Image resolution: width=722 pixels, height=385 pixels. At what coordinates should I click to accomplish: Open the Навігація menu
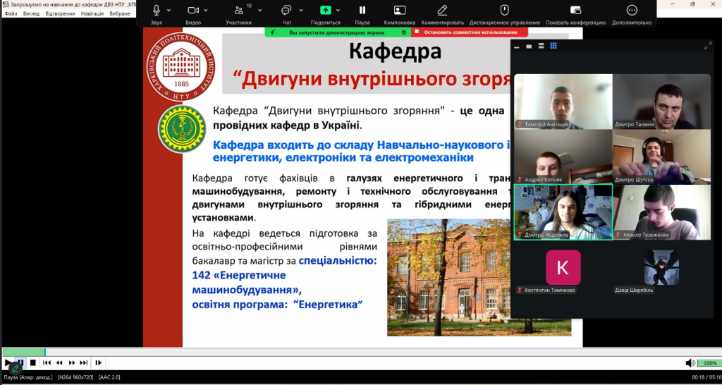tap(92, 13)
